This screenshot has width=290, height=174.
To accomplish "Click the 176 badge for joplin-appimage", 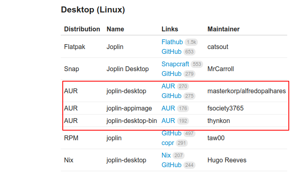I will point(183,108).
